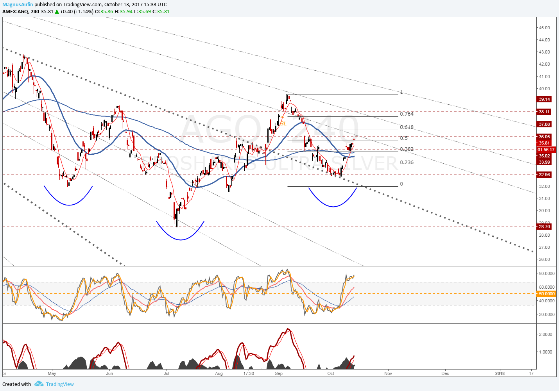This screenshot has width=559, height=391.
Task: Open the MagnusAufin author profile link
Action: [x=18, y=5]
